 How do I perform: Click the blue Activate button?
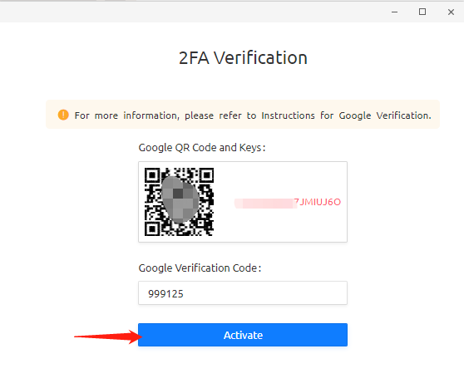(243, 335)
